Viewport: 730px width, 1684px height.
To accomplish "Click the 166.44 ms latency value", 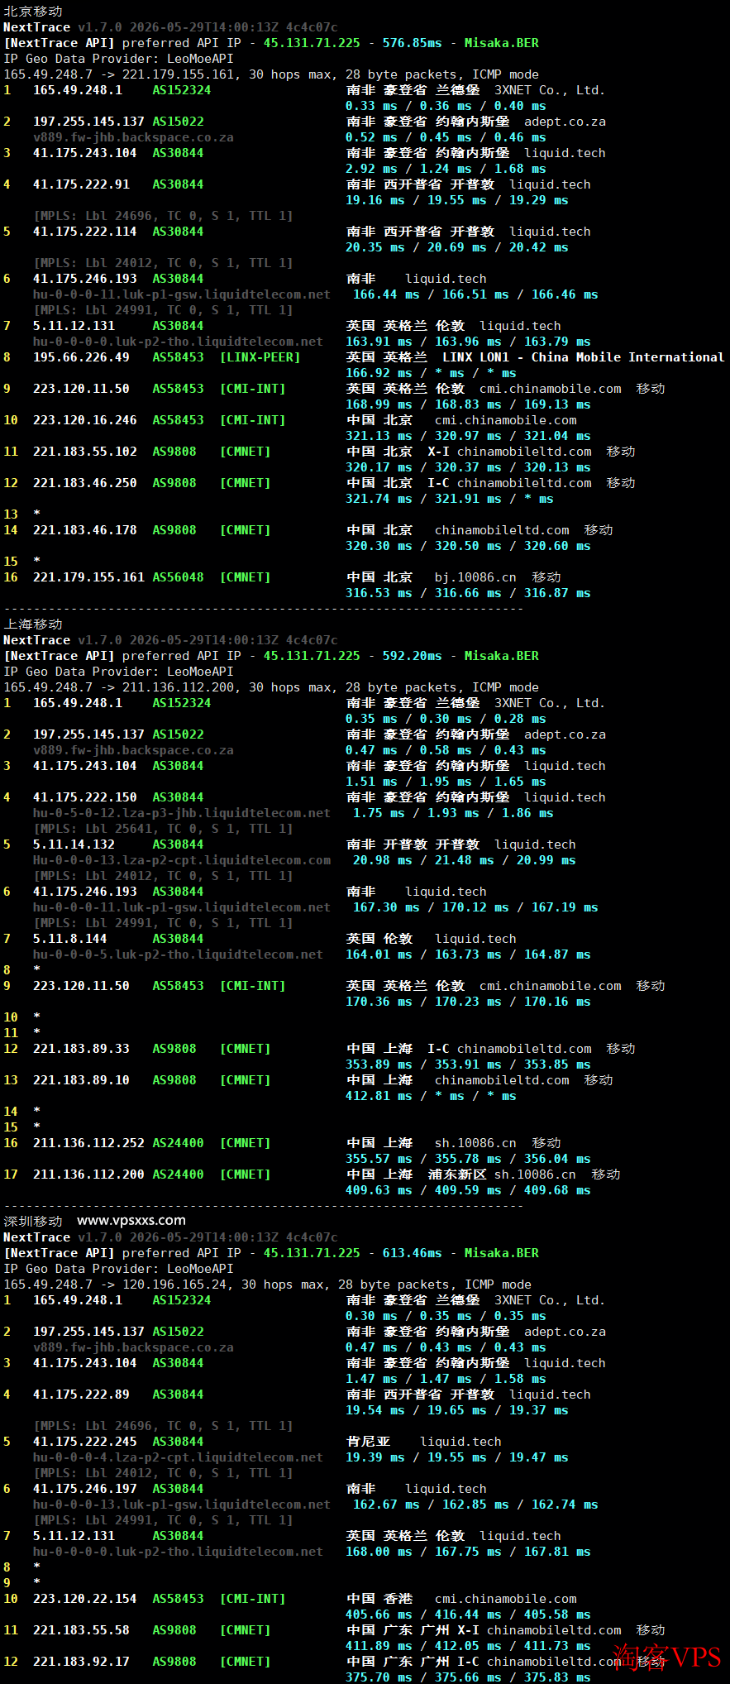I will tap(386, 294).
